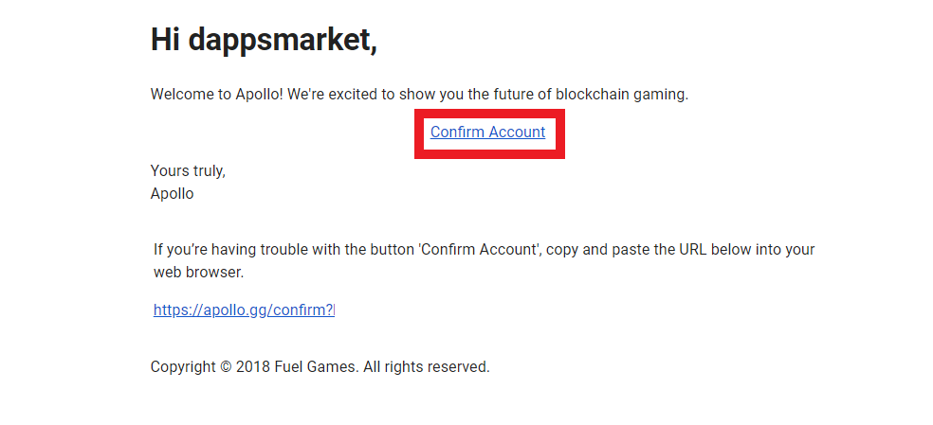Image resolution: width=933 pixels, height=425 pixels.
Task: Click the 'web browser.' text line
Action: point(199,273)
